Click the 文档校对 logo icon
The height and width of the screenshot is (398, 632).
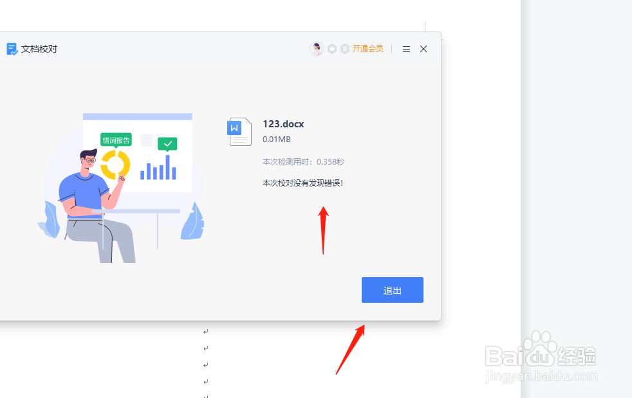pos(12,49)
